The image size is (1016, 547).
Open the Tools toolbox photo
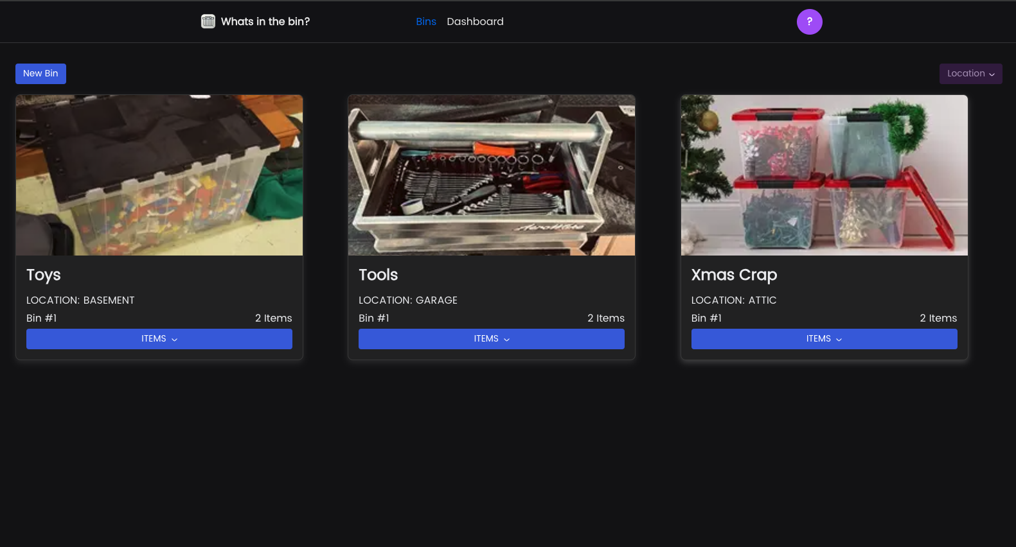pyautogui.click(x=491, y=175)
